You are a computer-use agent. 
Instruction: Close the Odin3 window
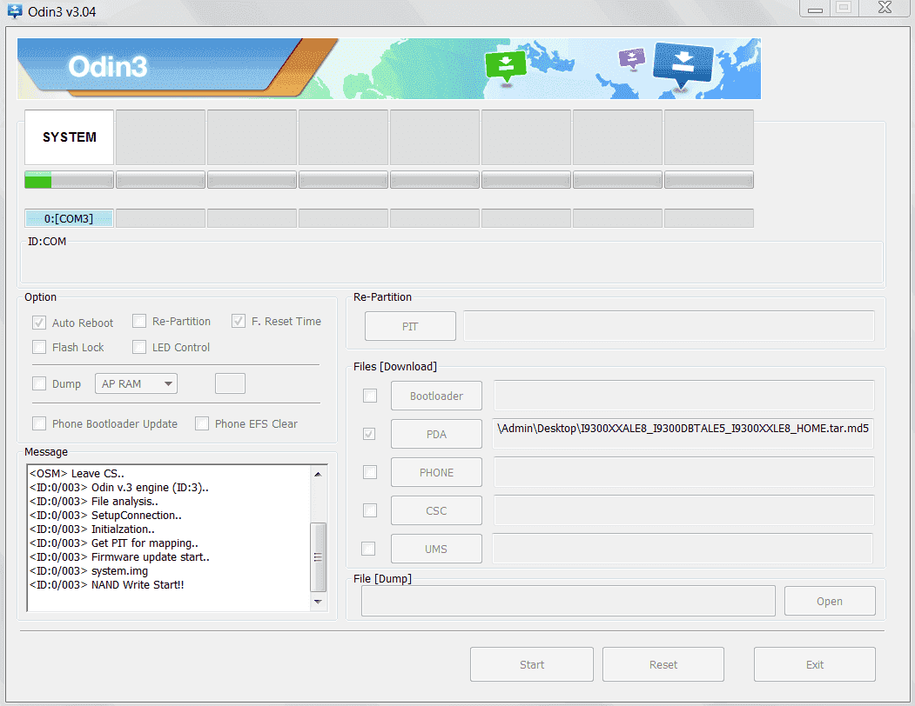click(x=885, y=8)
